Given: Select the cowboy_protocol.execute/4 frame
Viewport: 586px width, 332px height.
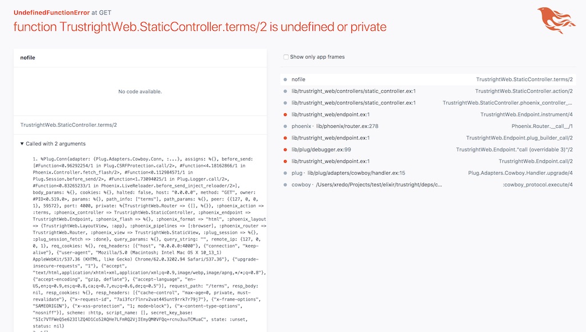Looking at the screenshot, I should tap(428, 185).
